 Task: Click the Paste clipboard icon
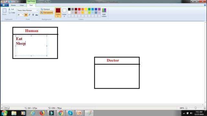pyautogui.click(x=4, y=11)
